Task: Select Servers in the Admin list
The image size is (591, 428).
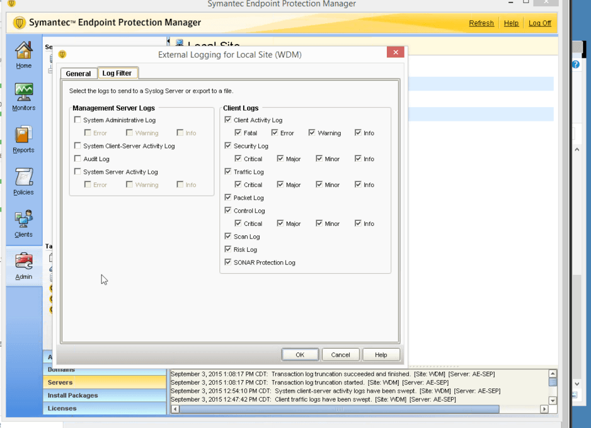Action: coord(105,382)
